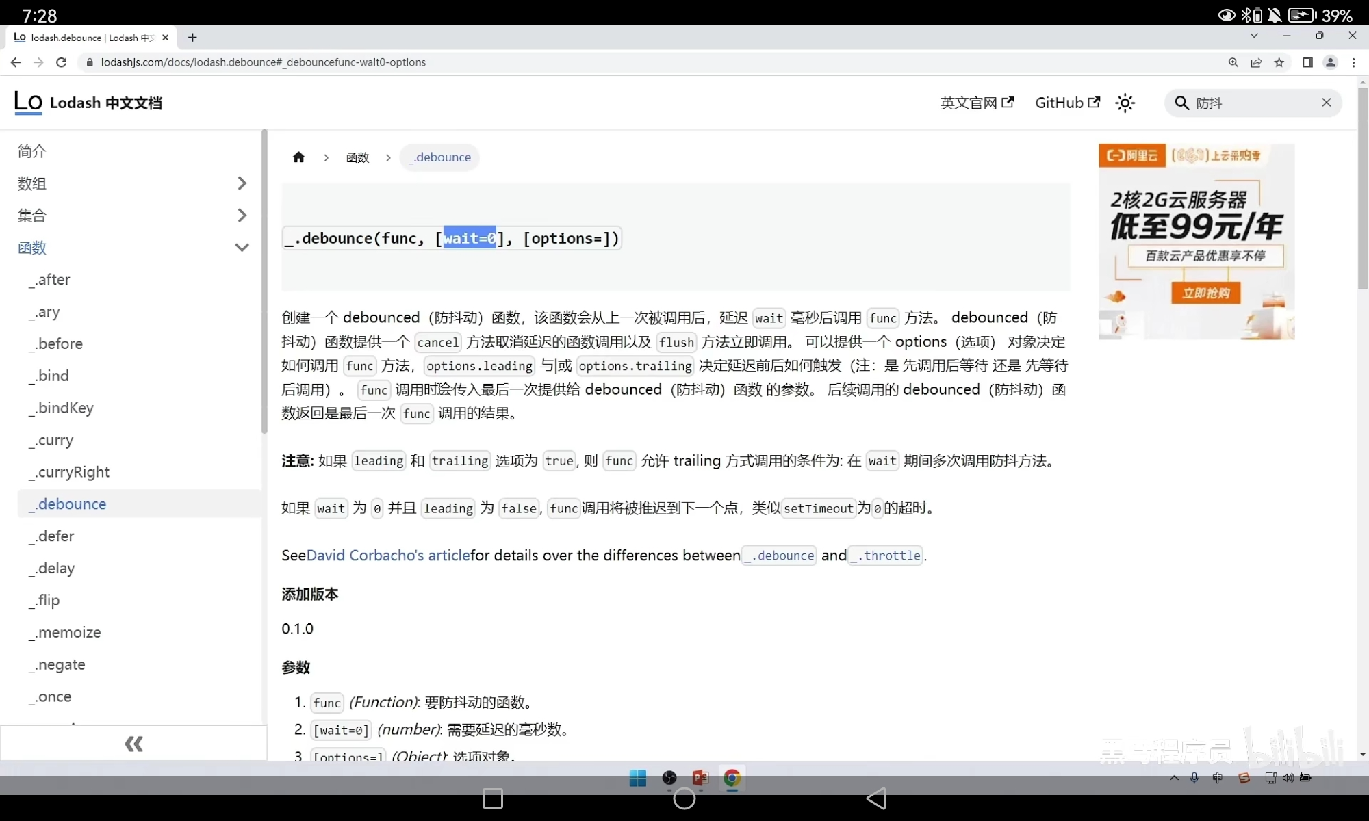Clear the search box with the X icon
The height and width of the screenshot is (821, 1369).
(1326, 103)
